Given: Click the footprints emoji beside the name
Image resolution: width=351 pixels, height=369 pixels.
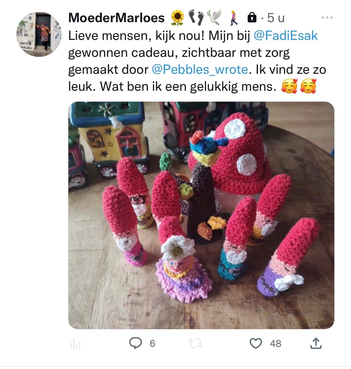Looking at the screenshot, I should point(197,18).
